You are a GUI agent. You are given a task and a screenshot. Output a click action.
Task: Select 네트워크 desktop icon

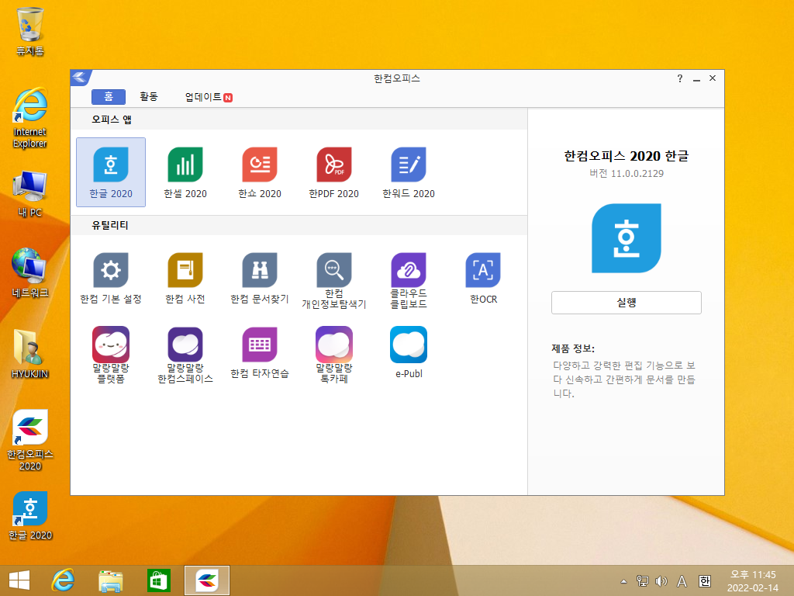[x=30, y=272]
